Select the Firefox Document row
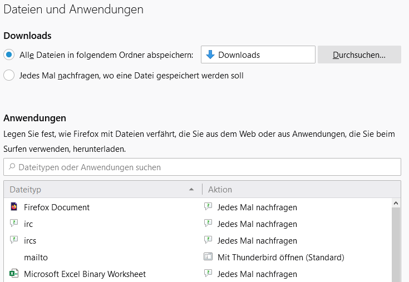Image resolution: width=409 pixels, height=282 pixels. tap(198, 207)
